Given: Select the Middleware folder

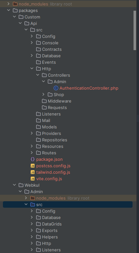Looking at the screenshot, I should pos(59,101).
